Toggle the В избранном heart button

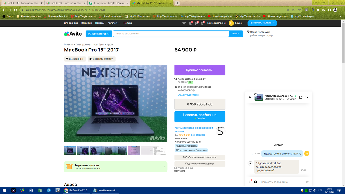75,59
